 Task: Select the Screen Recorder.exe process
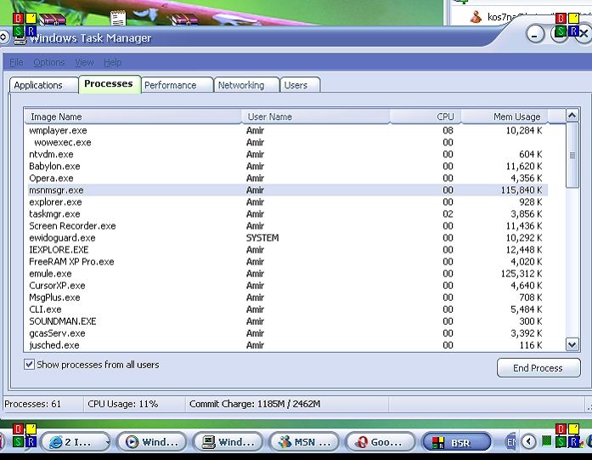288,226
